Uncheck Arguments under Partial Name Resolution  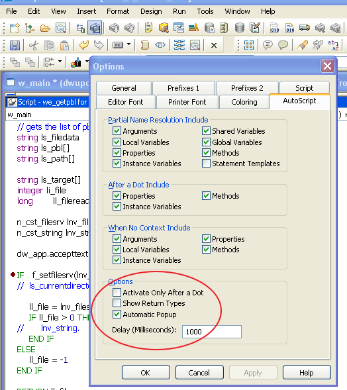[x=117, y=131]
